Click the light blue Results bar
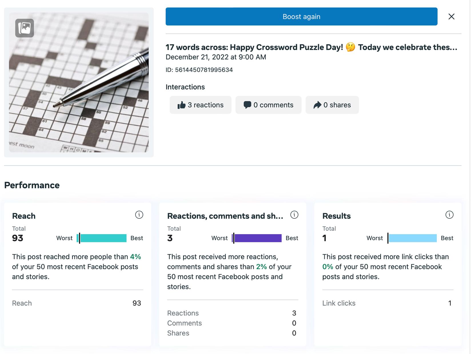The height and width of the screenshot is (354, 471). tap(412, 238)
